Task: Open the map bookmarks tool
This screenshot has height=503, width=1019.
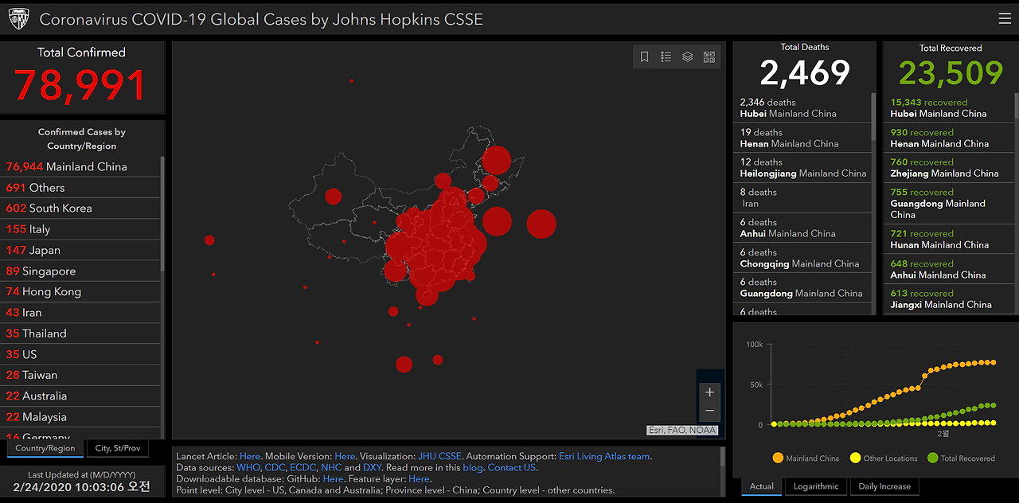Action: coord(645,57)
